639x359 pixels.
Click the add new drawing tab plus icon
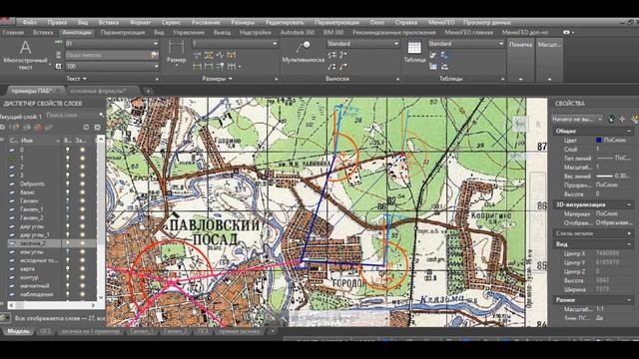click(148, 91)
